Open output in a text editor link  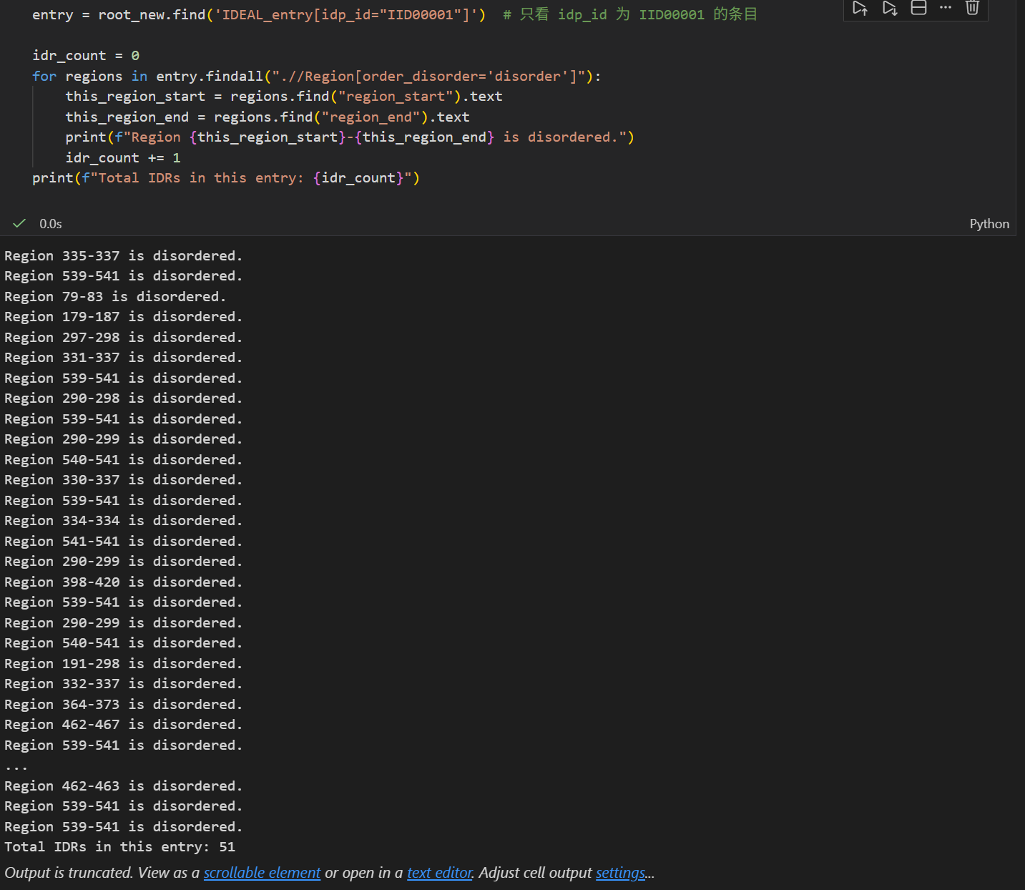pyautogui.click(x=439, y=873)
